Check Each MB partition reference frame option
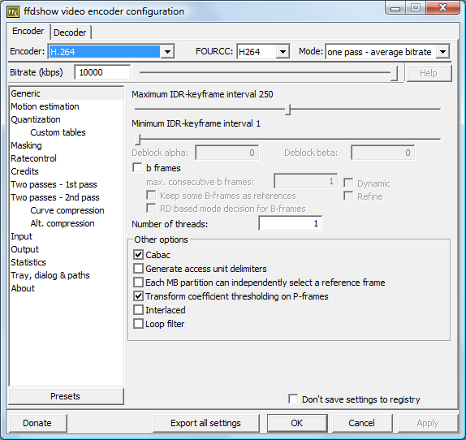The width and height of the screenshot is (466, 440). 138,283
